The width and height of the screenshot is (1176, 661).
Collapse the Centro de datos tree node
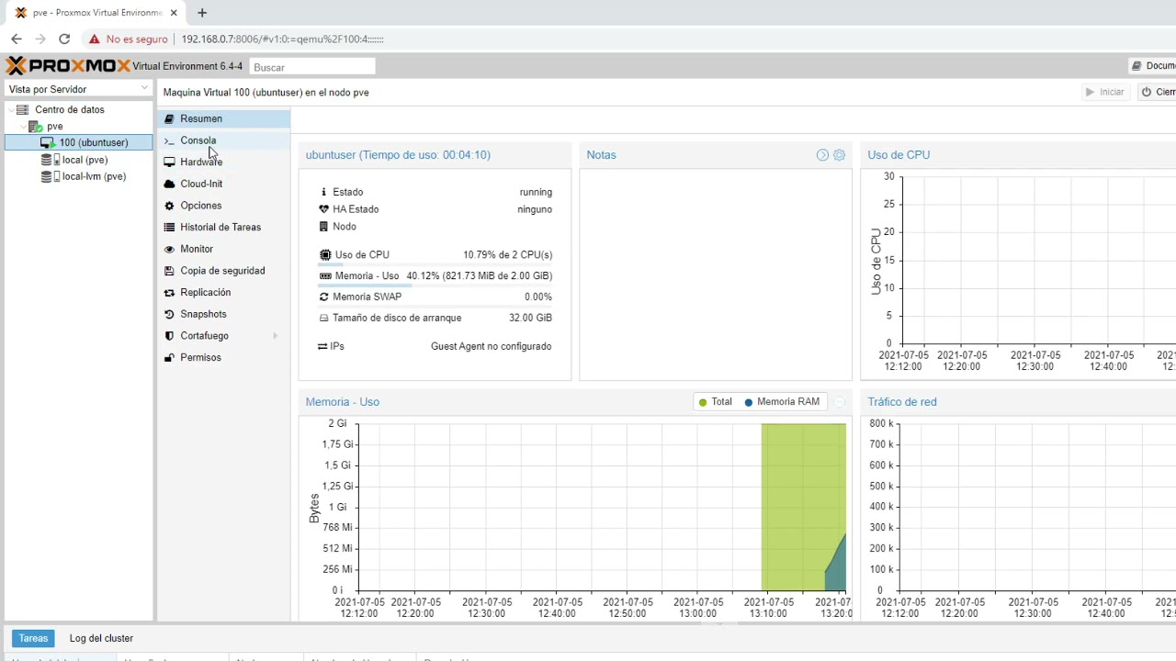(x=13, y=110)
